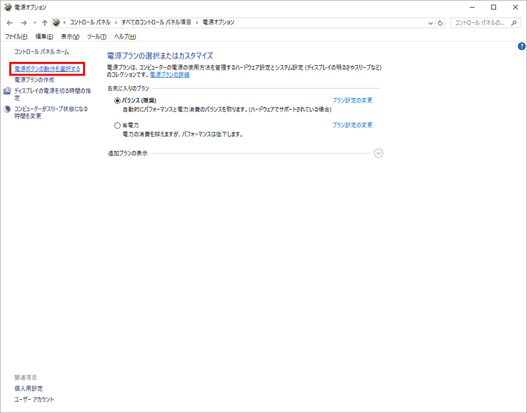The image size is (527, 413).
Task: Open ユーザー アカウント related link
Action: tap(34, 399)
